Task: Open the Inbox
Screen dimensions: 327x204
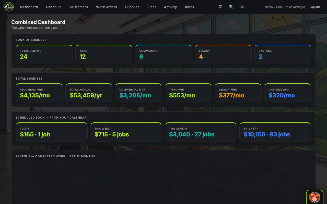Action: click(x=190, y=7)
